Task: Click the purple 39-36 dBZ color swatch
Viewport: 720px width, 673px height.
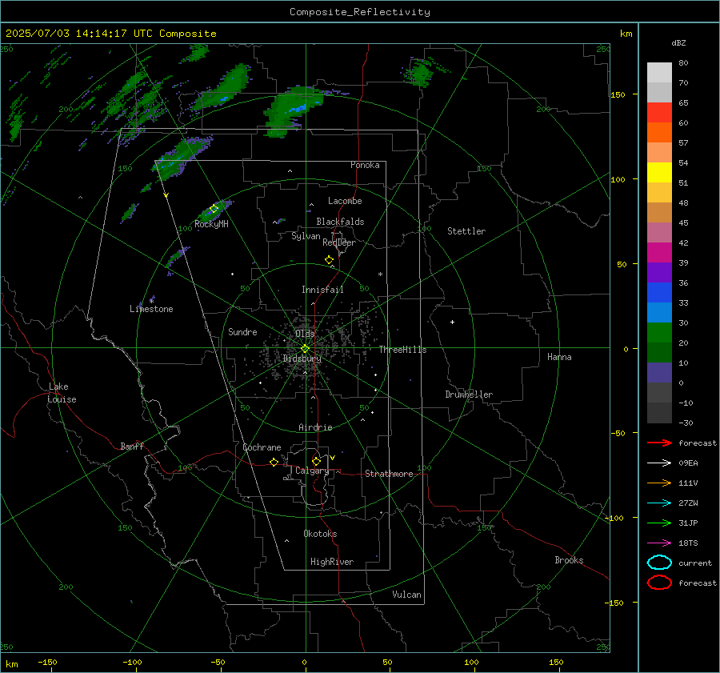Action: click(659, 273)
